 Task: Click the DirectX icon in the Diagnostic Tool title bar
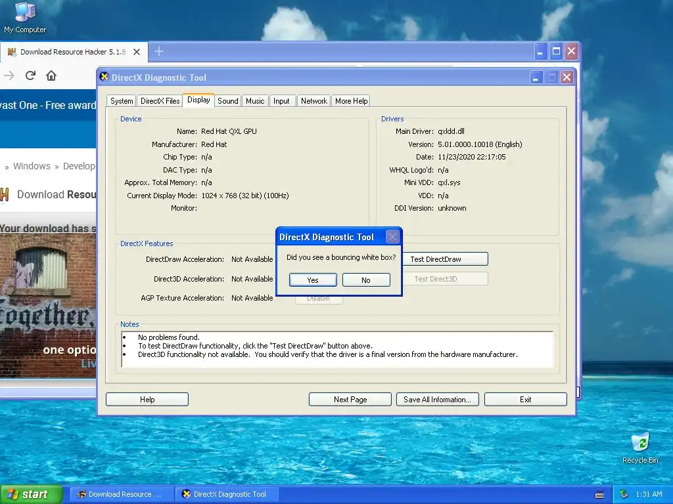(x=104, y=77)
